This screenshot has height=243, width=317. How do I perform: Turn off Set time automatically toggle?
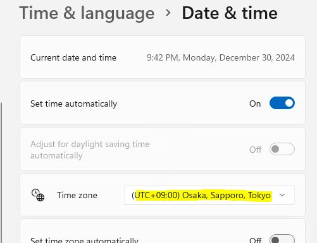point(282,103)
